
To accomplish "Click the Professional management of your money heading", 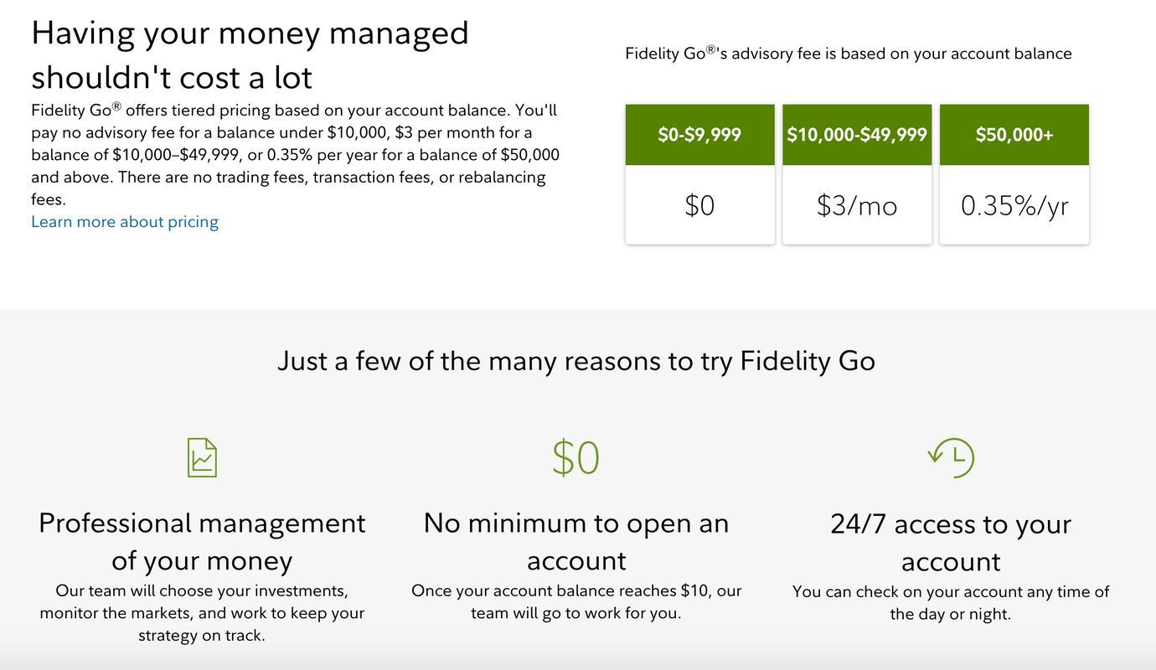I will coord(202,541).
